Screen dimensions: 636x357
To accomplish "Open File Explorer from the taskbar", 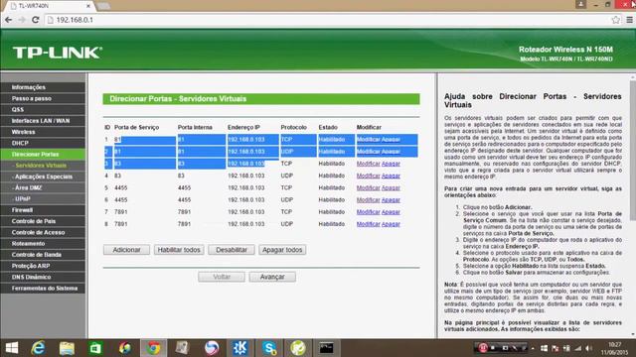I will (67, 348).
